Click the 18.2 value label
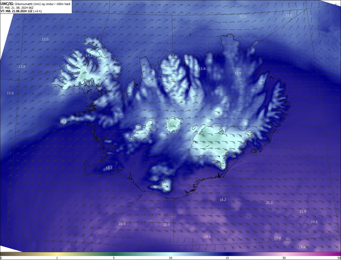Viewport: 341px width, 260px height. point(223,200)
